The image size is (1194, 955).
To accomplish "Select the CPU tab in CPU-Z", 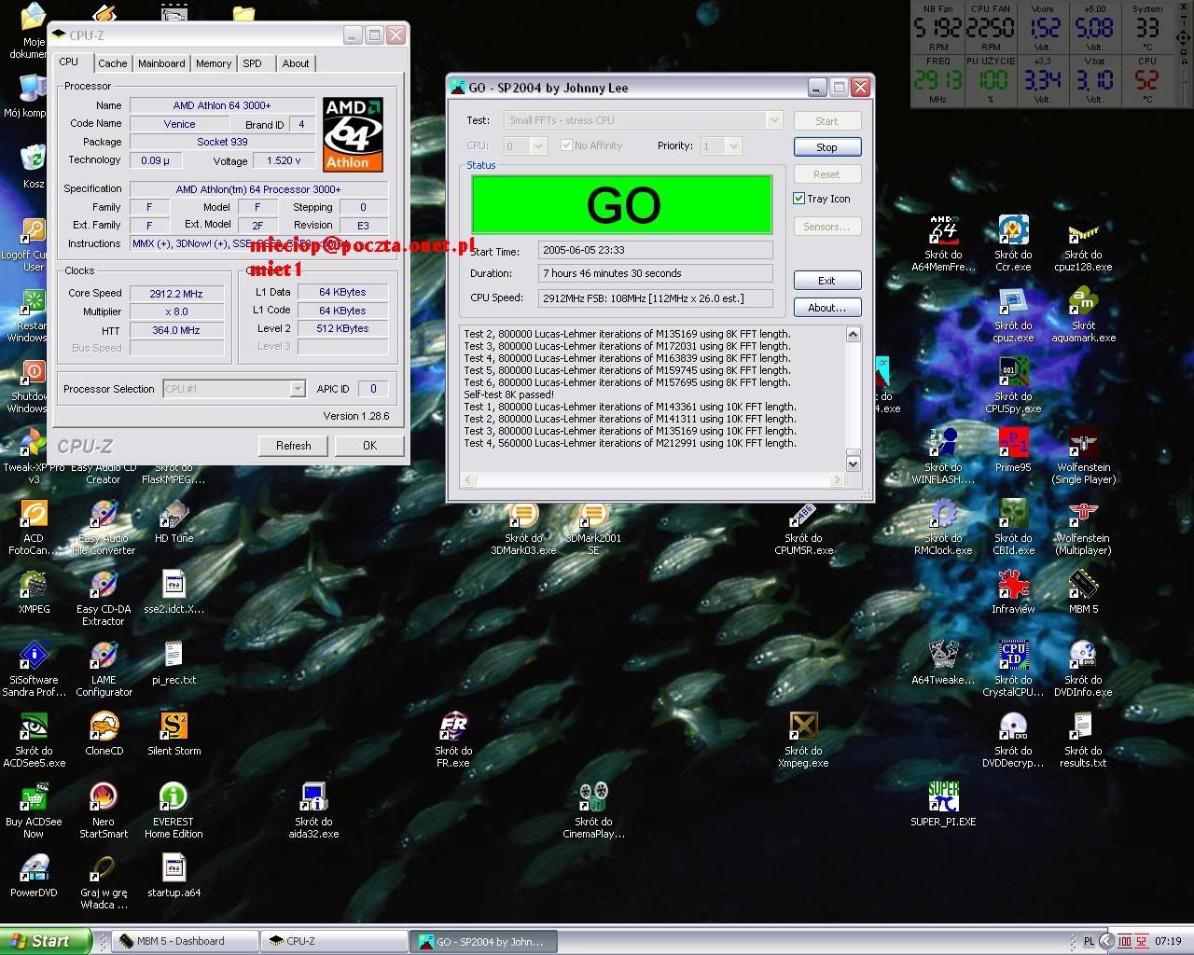I will click(69, 62).
